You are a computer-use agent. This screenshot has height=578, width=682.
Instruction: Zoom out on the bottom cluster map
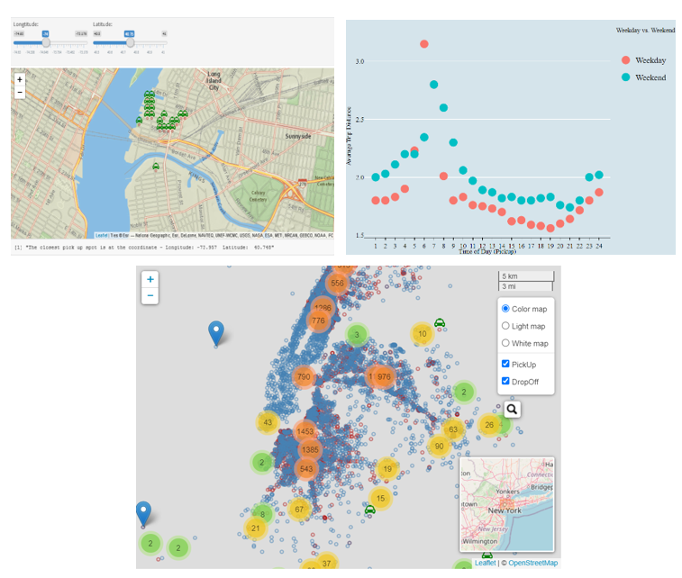coord(150,295)
